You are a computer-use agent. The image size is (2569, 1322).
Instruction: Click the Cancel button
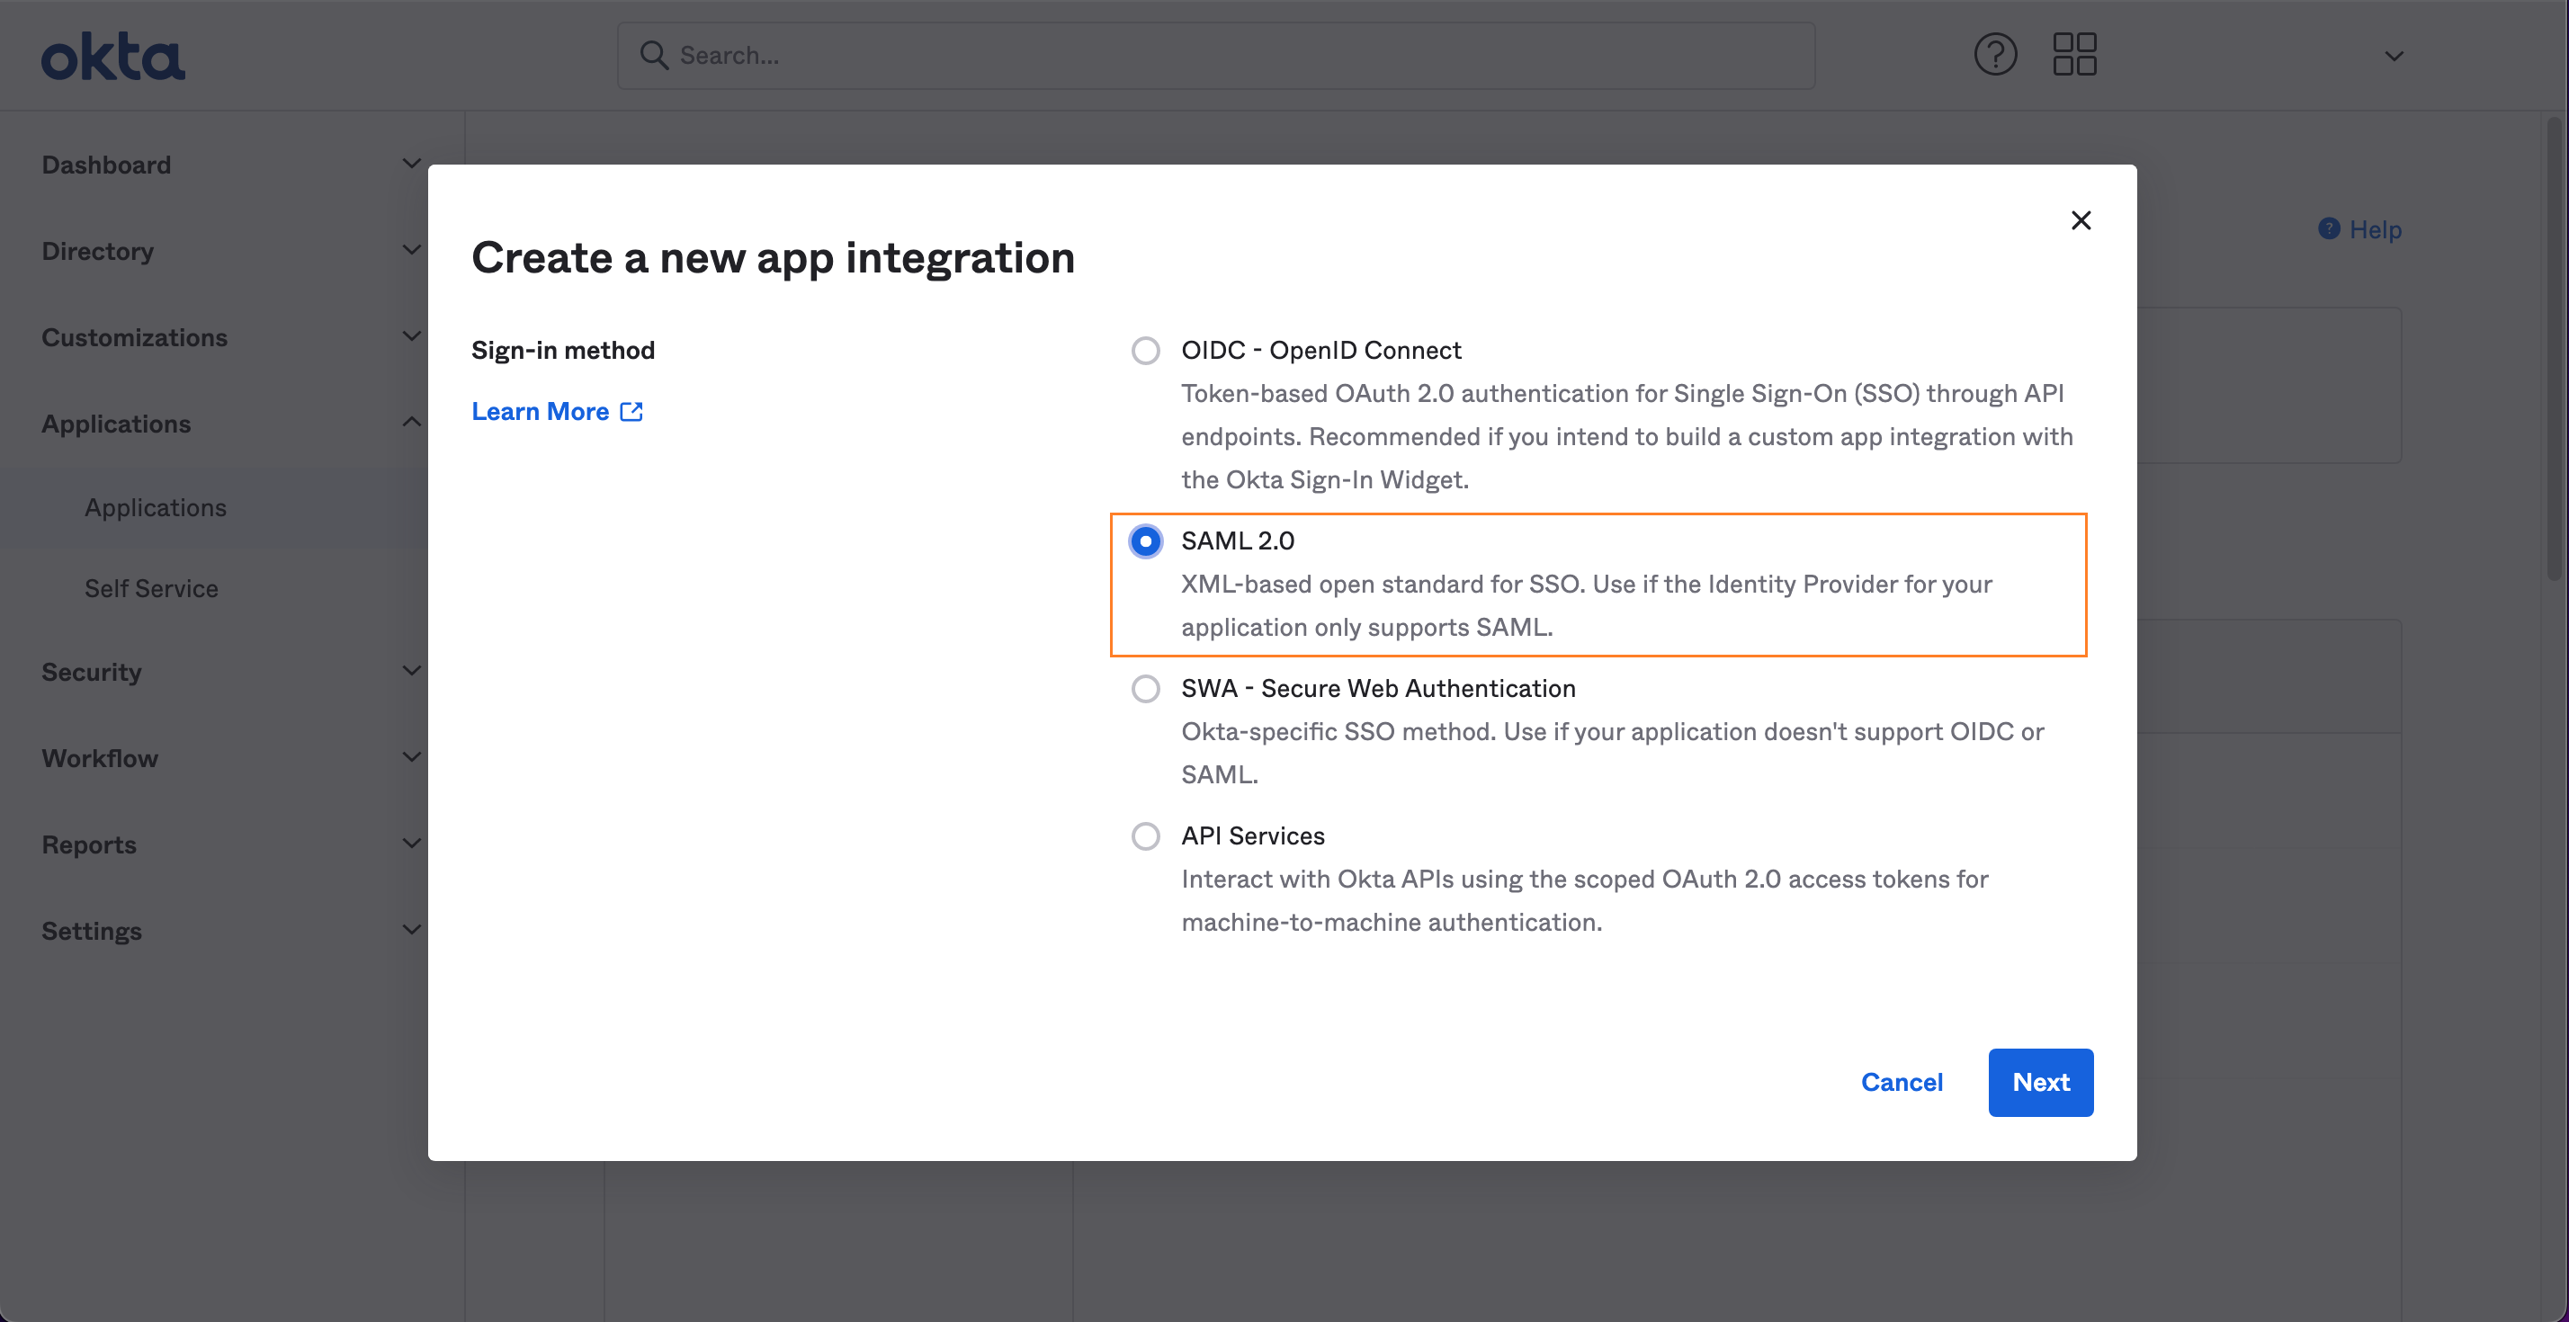1902,1082
